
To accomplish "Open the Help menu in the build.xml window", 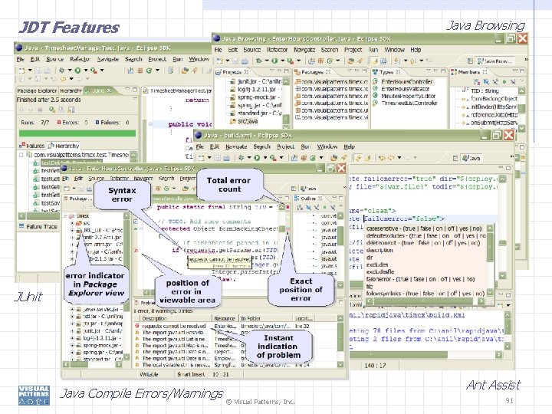I will (x=349, y=146).
